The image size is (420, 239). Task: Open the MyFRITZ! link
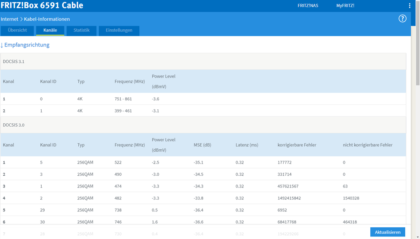click(345, 6)
